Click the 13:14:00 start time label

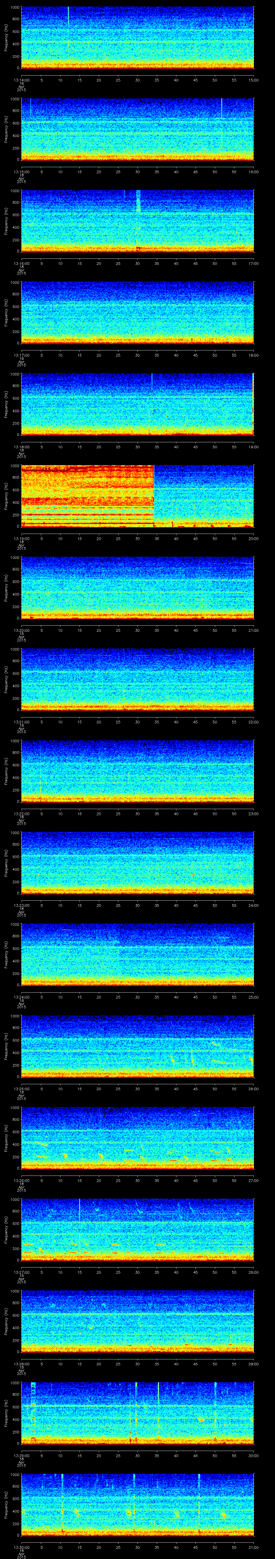[x=21, y=80]
